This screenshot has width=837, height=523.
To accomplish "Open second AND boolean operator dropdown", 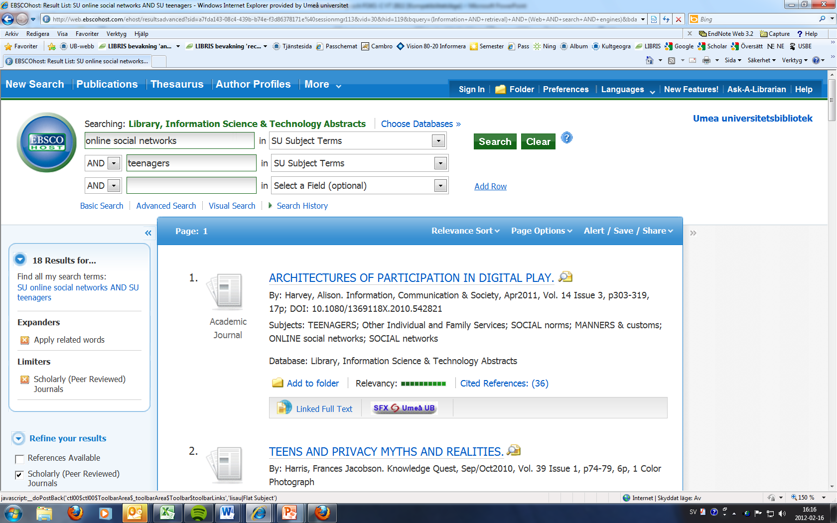I will point(114,186).
